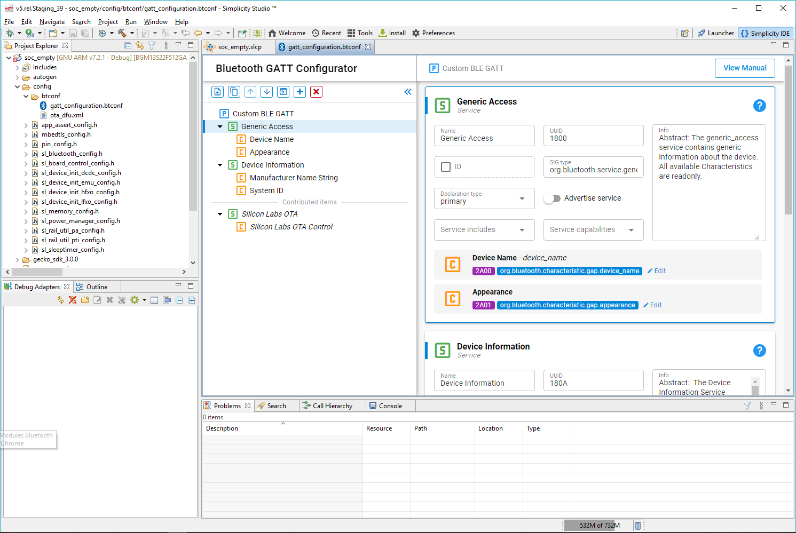Image resolution: width=796 pixels, height=533 pixels.
Task: Check the ID checkbox for Generic Access
Action: [x=446, y=166]
